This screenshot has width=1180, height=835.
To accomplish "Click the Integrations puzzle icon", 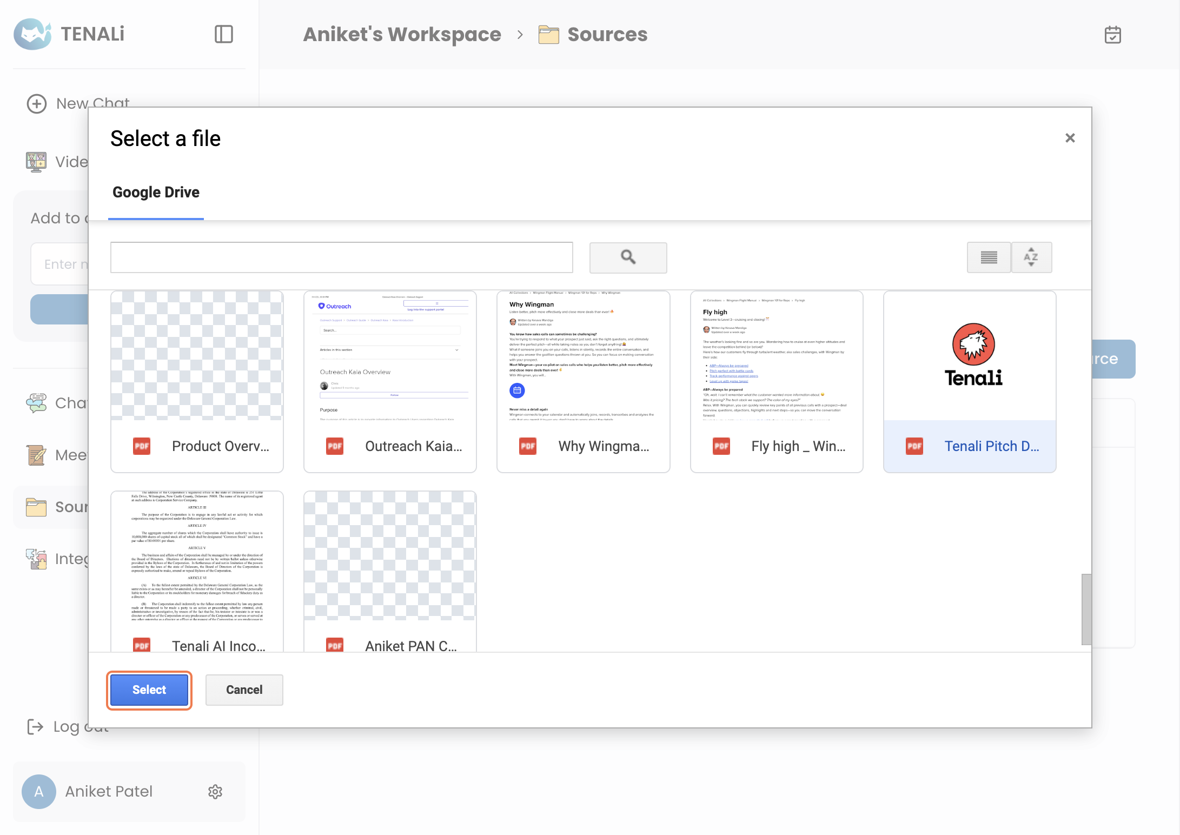I will click(36, 559).
